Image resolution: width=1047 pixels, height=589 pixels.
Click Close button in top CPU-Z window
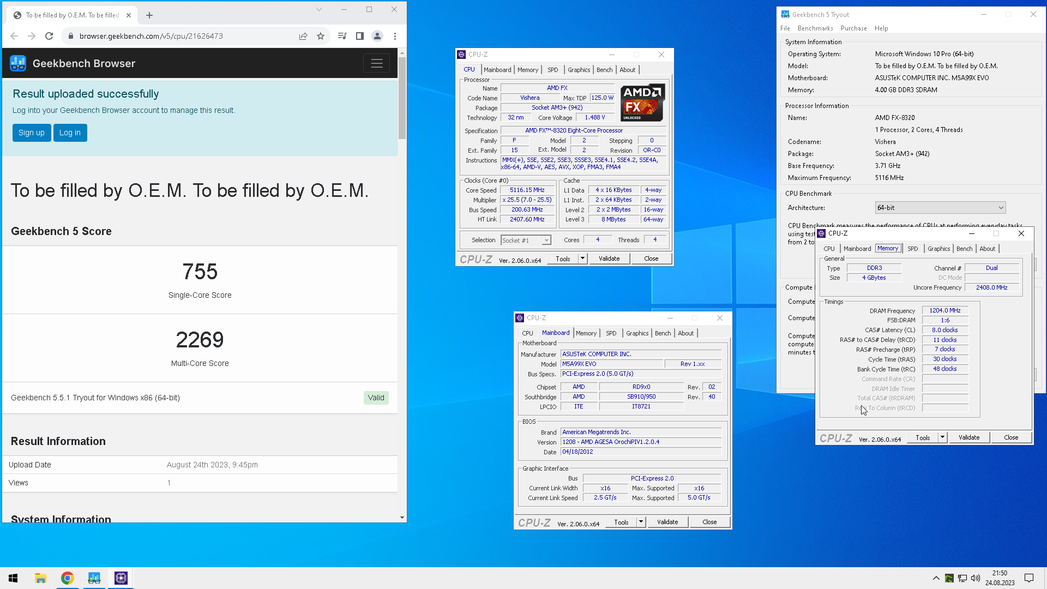coord(651,259)
